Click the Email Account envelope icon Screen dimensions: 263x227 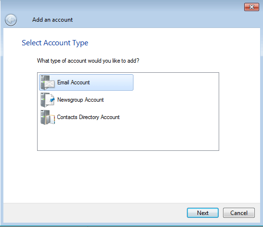tap(49, 83)
